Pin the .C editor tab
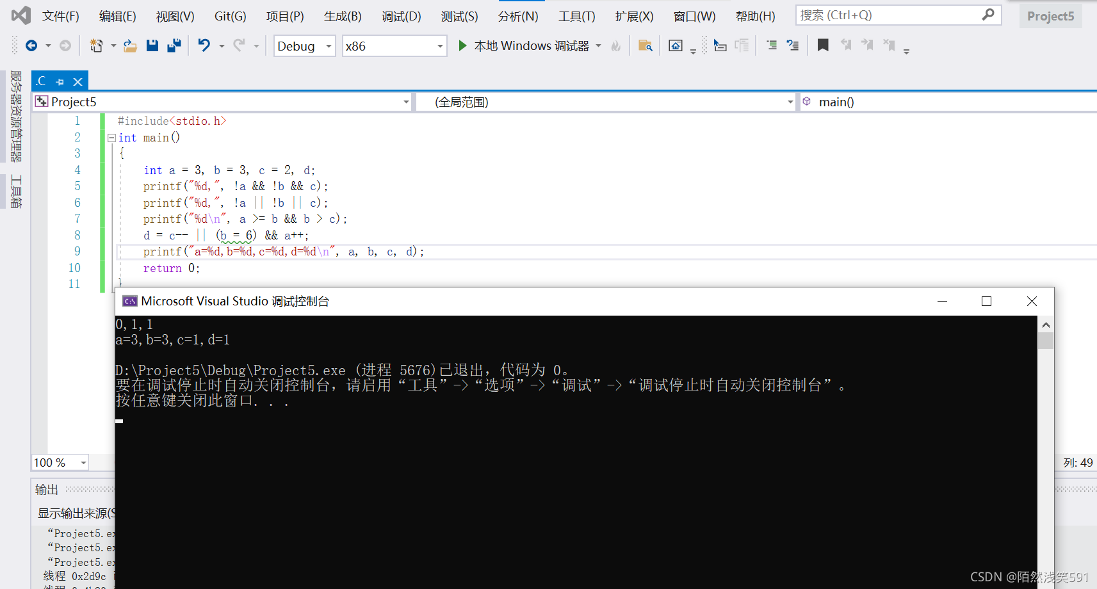The image size is (1097, 589). [x=60, y=81]
